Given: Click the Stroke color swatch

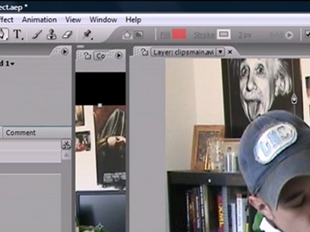Looking at the screenshot, I should coord(223,34).
